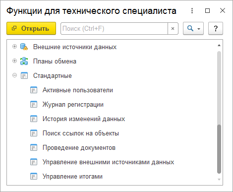Click the Внешние источники данных database icon
The height and width of the screenshot is (192, 233).
[x=24, y=47]
